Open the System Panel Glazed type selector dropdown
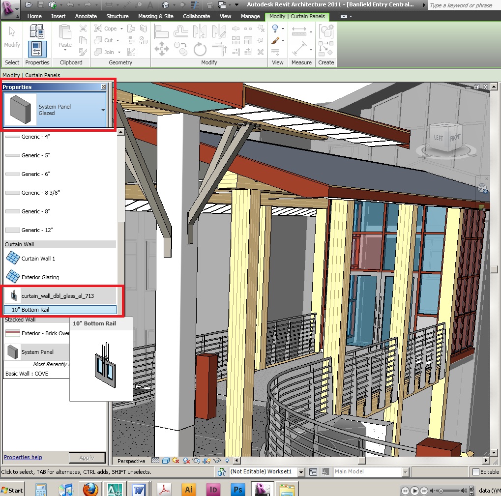This screenshot has width=501, height=496. [103, 110]
